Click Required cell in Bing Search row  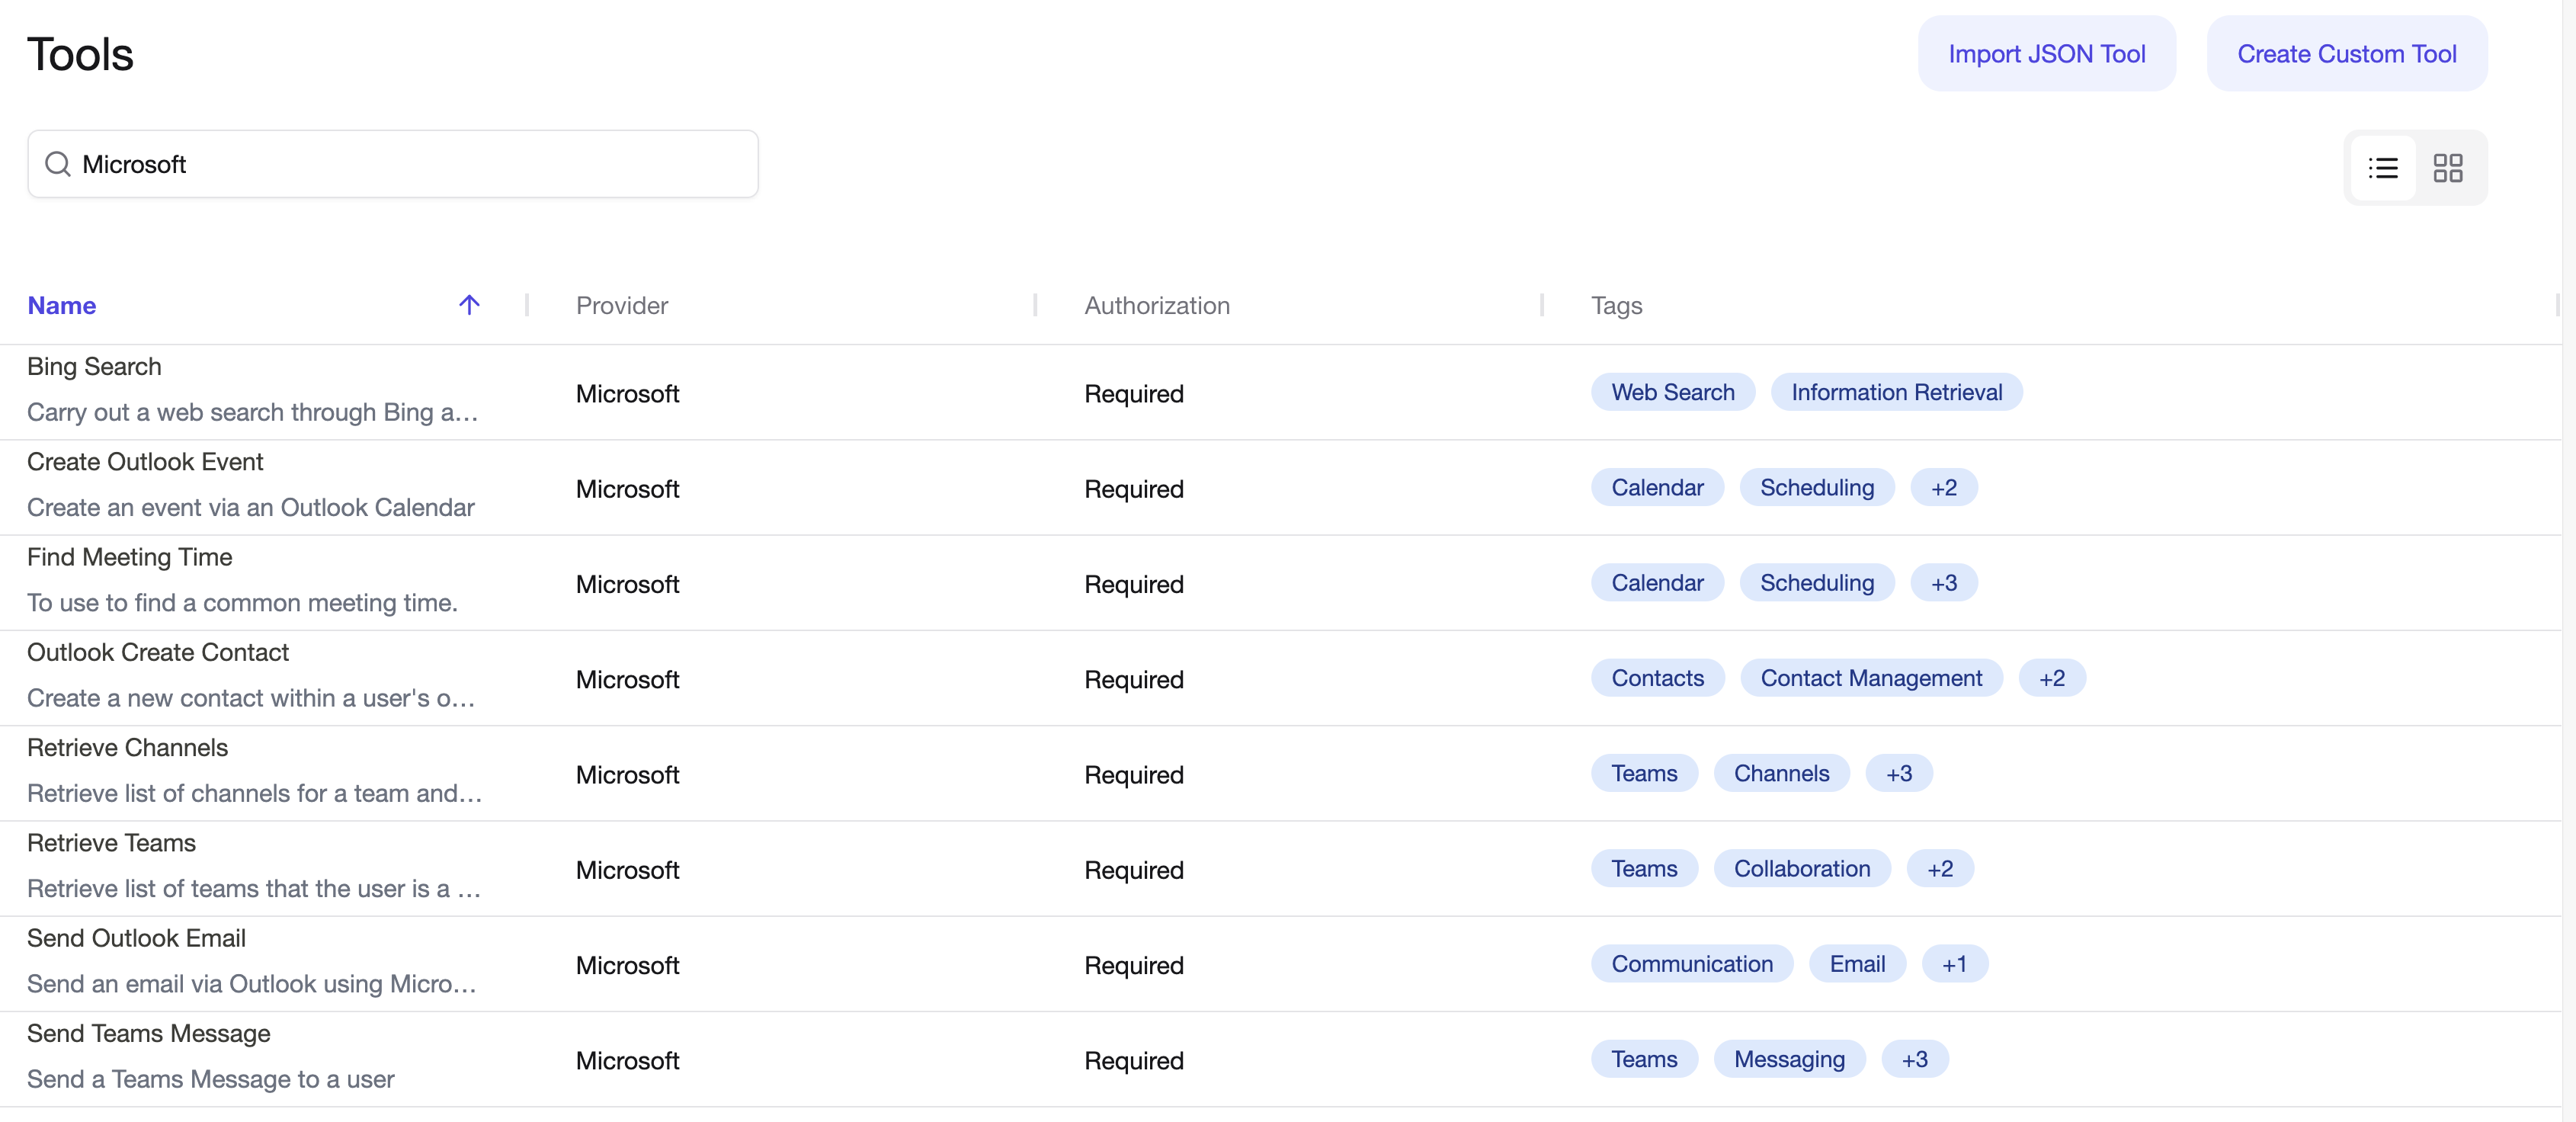coord(1134,394)
